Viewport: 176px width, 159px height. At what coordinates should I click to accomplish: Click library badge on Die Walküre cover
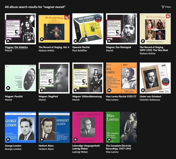coord(8,41)
